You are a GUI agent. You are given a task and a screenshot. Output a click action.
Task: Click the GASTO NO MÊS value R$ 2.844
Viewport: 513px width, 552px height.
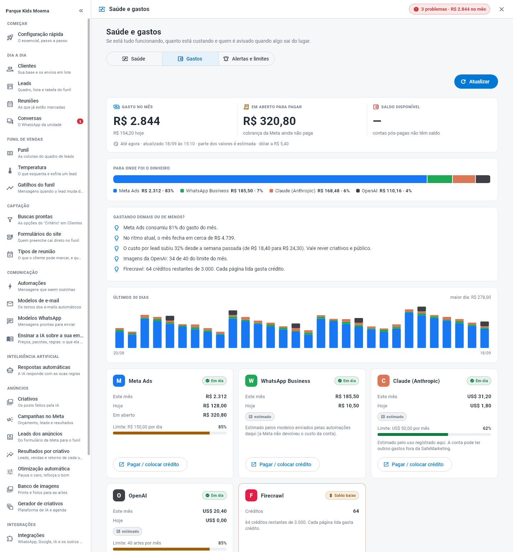pyautogui.click(x=137, y=121)
